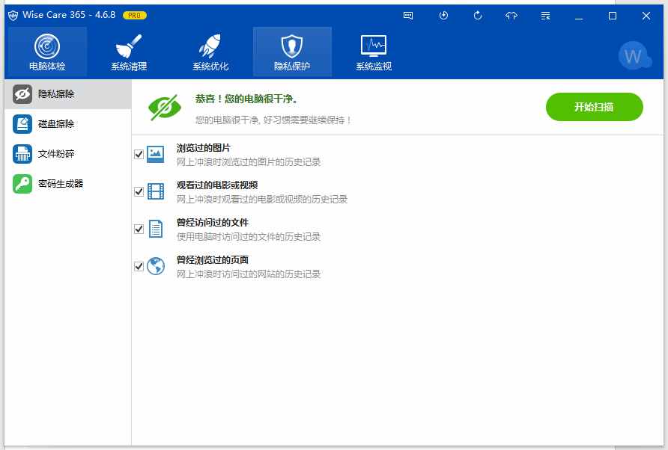Click the refresh update icon in title bar
668x450 pixels.
point(478,15)
